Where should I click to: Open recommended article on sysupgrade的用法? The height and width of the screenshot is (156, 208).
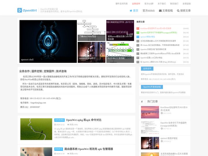(x=159, y=33)
